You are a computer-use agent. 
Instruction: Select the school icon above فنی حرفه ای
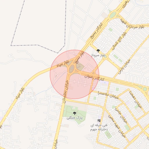[x=99, y=121]
